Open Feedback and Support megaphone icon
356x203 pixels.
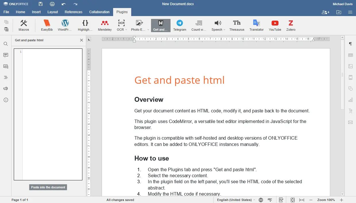(6, 89)
